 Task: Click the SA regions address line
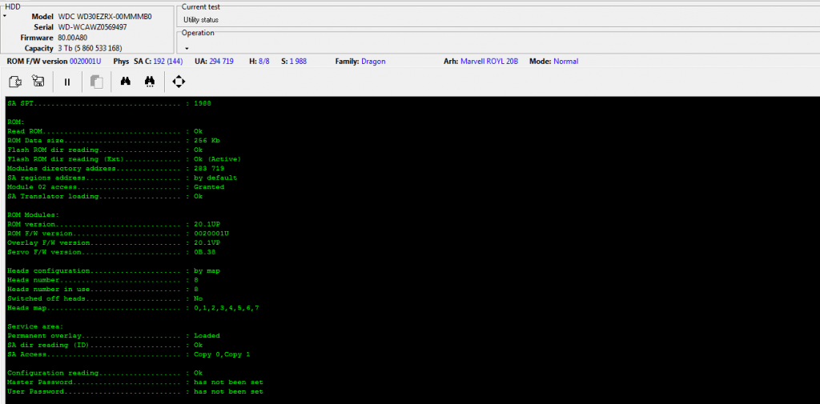pos(123,178)
